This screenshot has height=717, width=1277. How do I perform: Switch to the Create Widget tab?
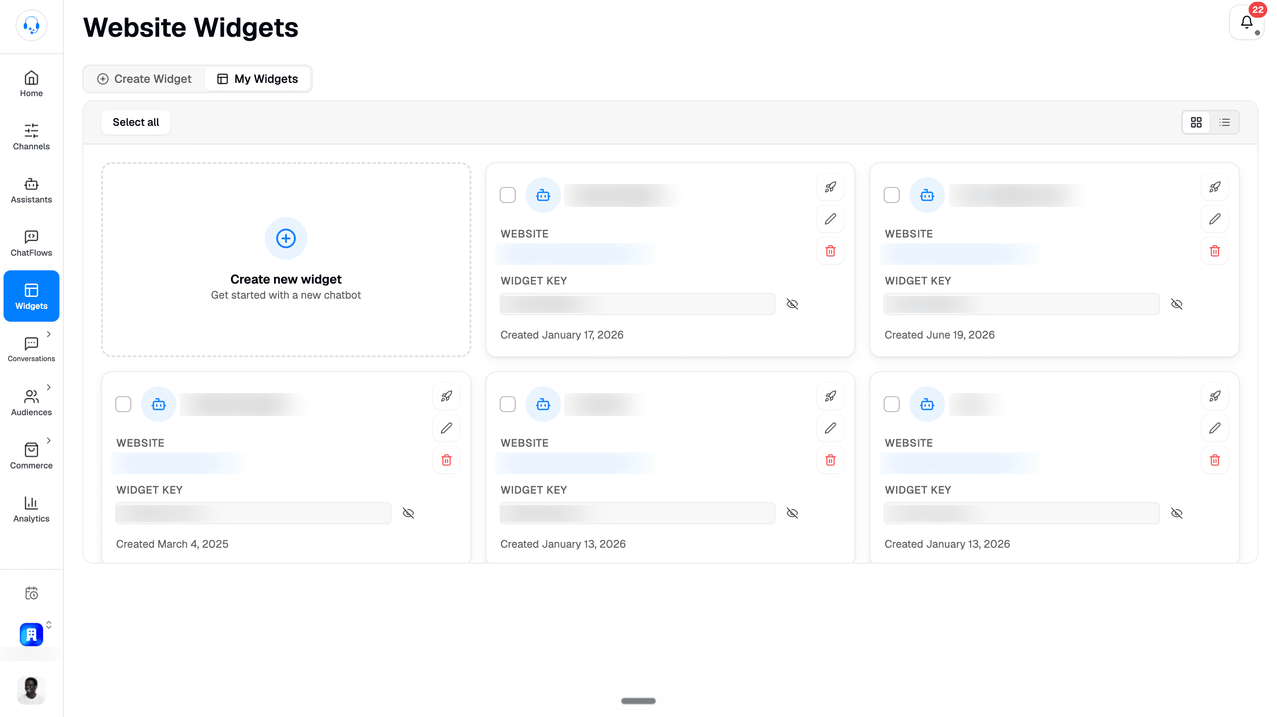point(144,79)
